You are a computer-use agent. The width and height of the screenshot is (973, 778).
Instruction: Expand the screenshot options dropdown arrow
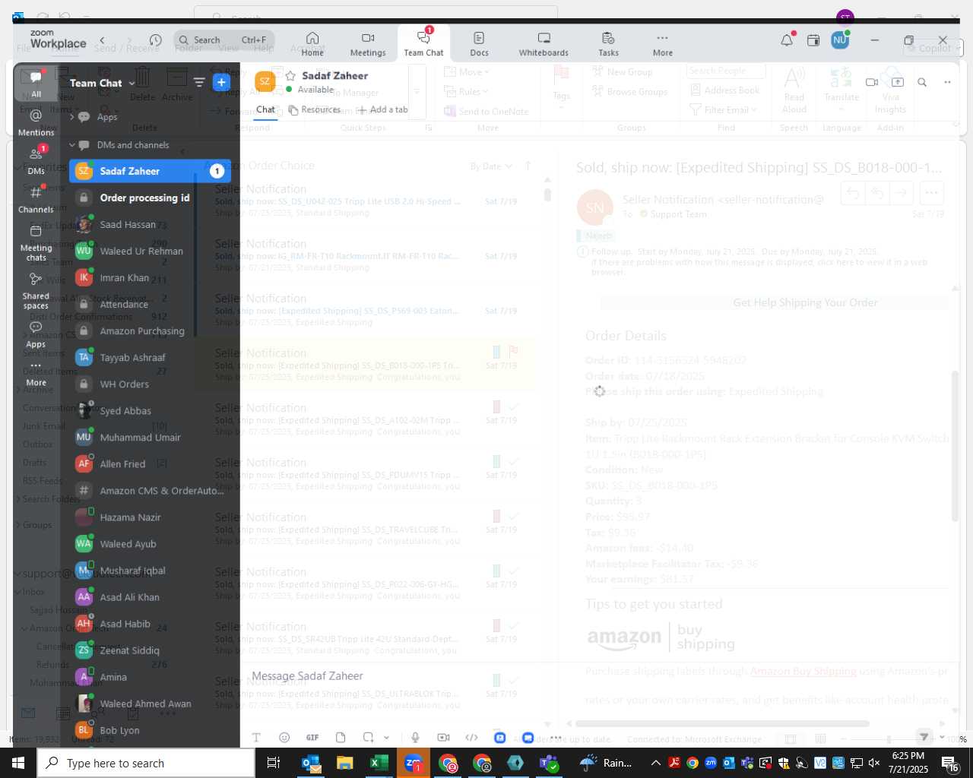pyautogui.click(x=386, y=737)
